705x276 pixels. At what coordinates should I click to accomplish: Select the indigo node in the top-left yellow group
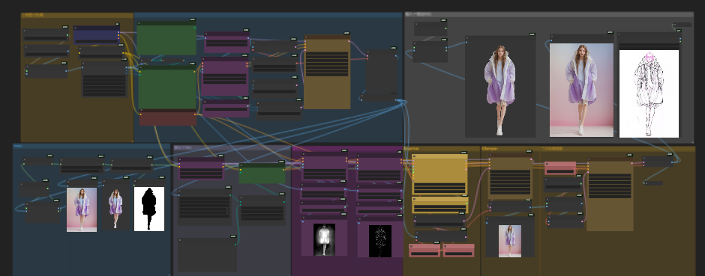[x=96, y=35]
